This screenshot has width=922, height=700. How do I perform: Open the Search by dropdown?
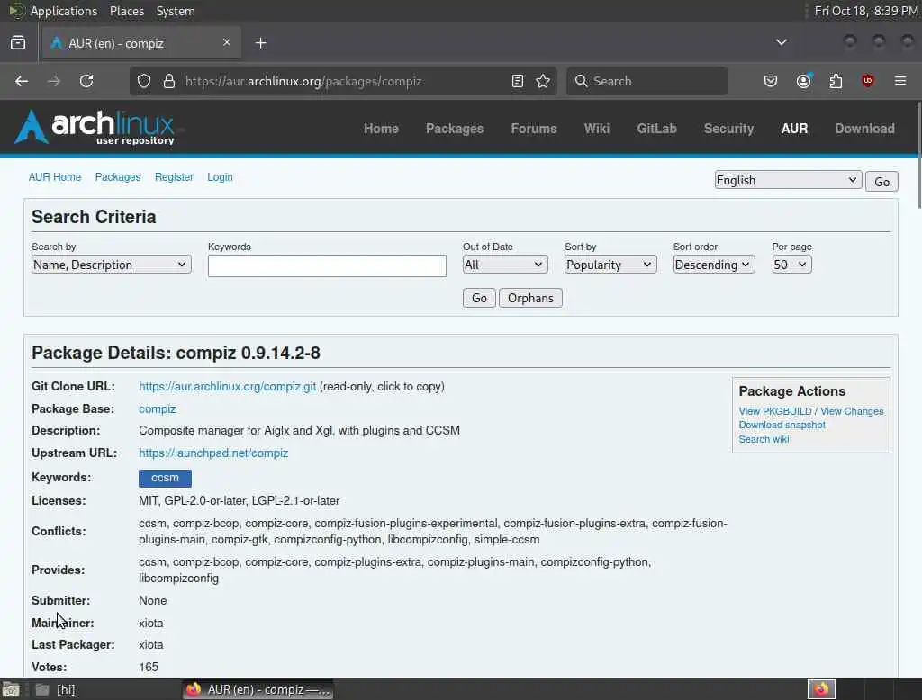click(x=111, y=265)
